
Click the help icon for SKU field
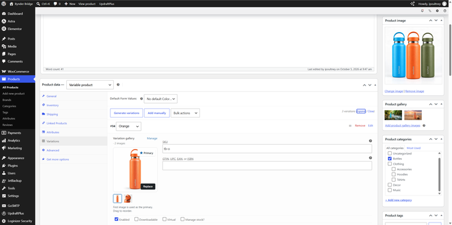[371, 141]
